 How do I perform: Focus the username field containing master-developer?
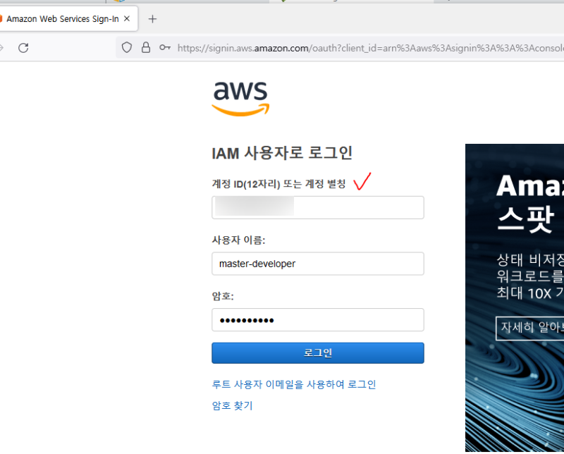click(x=318, y=264)
